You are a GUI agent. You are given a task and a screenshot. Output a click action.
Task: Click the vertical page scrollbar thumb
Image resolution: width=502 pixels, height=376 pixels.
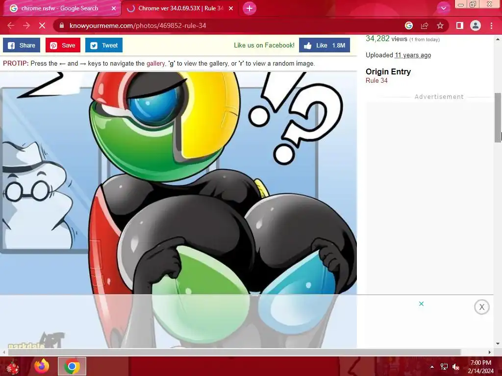[x=498, y=117]
